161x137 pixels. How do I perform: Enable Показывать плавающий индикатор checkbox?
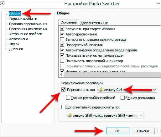(x=62, y=61)
